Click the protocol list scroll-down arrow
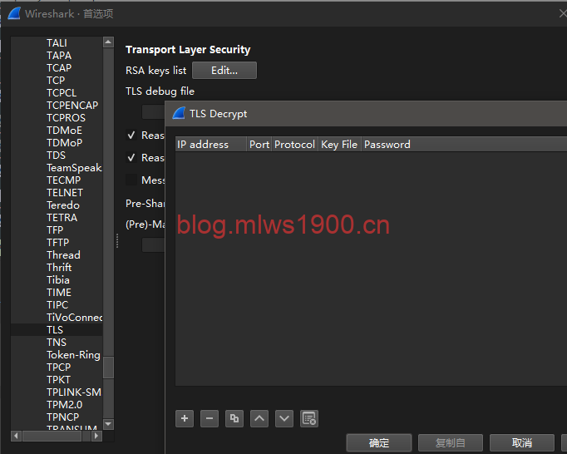The height and width of the screenshot is (454, 567). 108,423
